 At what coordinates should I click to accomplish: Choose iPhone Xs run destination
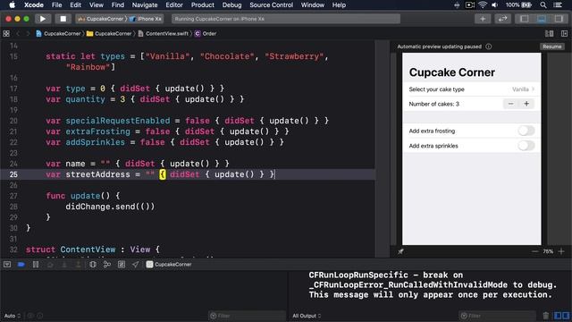146,19
